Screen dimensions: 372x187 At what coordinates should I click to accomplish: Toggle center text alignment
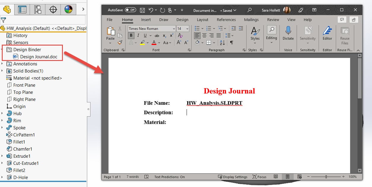[x=204, y=36]
